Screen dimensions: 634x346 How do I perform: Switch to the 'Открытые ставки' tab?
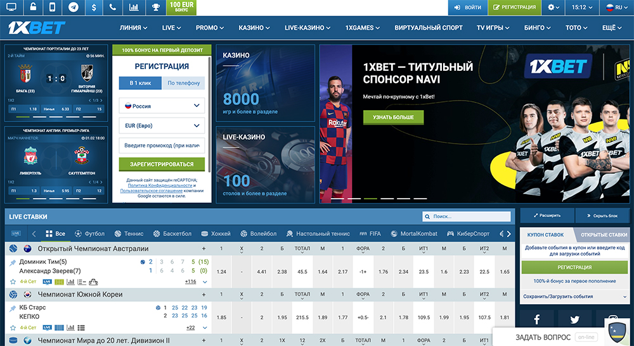[x=603, y=235]
